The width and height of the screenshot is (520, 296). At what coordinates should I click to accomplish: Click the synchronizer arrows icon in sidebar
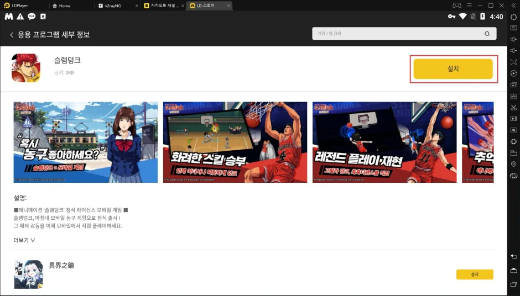click(513, 130)
